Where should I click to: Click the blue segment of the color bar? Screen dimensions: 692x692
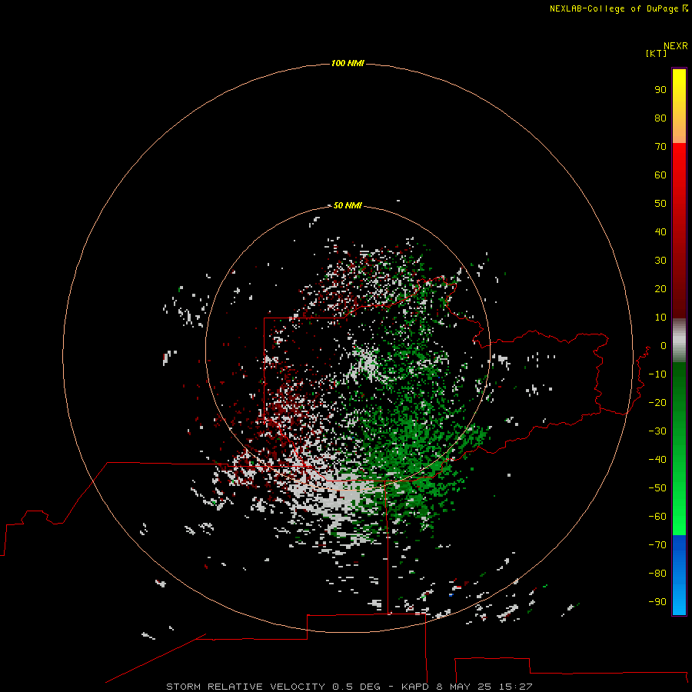679,574
